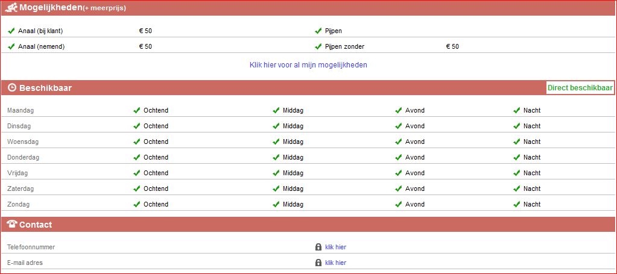The image size is (617, 274).
Task: Click the 'E-mail adres' label
Action: point(25,263)
